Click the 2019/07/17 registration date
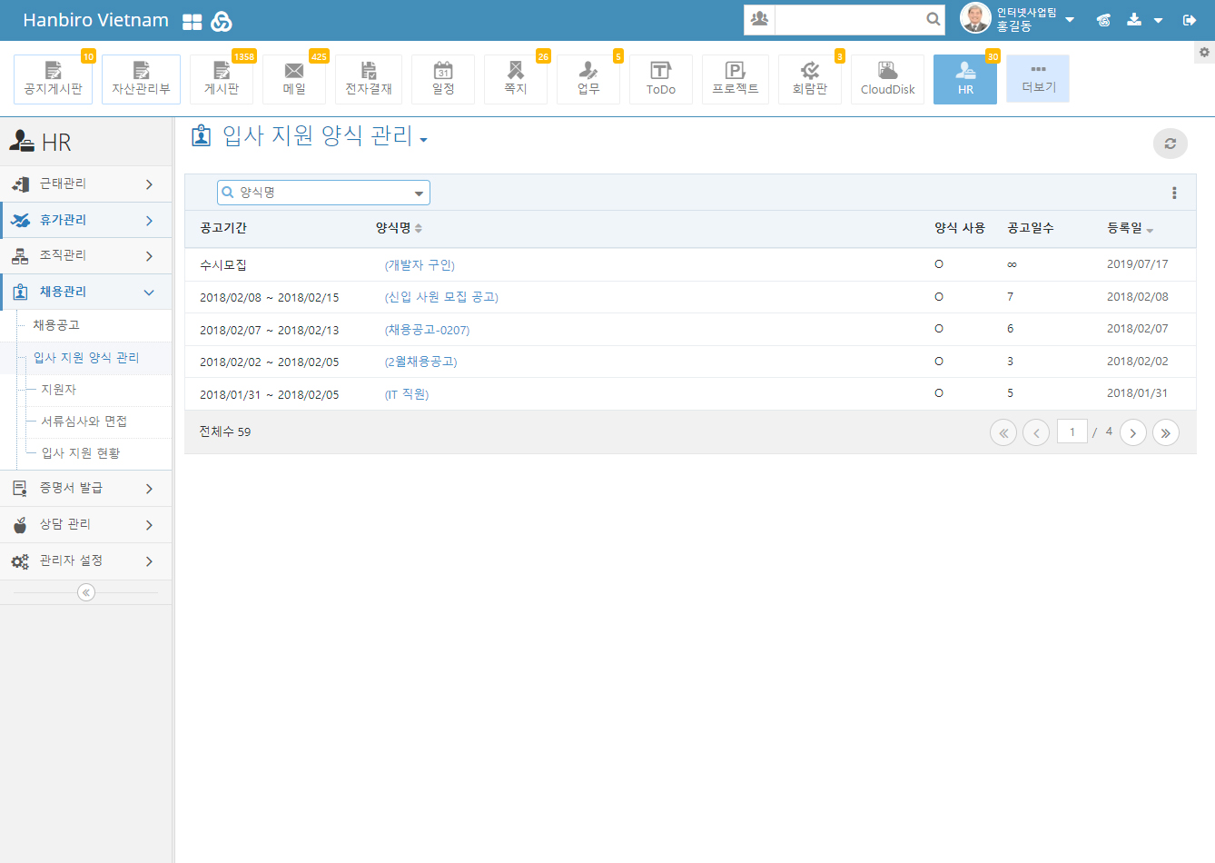 tap(1137, 264)
